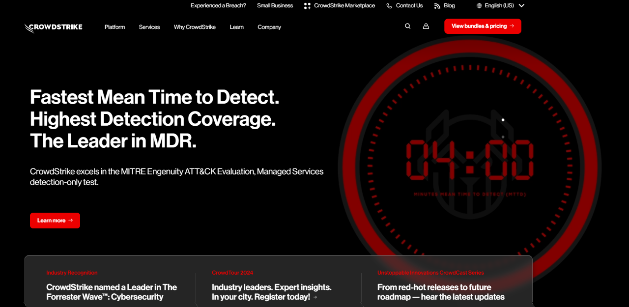The image size is (629, 307).
Task: Open Experienced a Breach? link
Action: pos(218,5)
